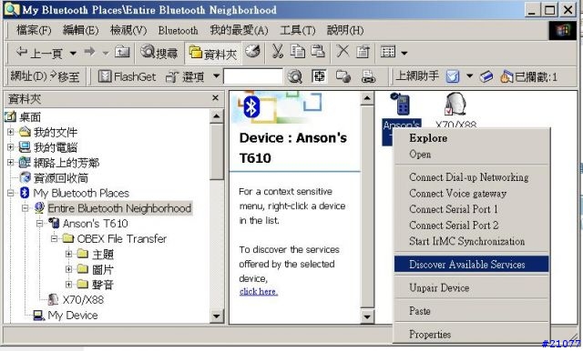Open the View (檢視) menu
This screenshot has height=351, width=583.
128,30
